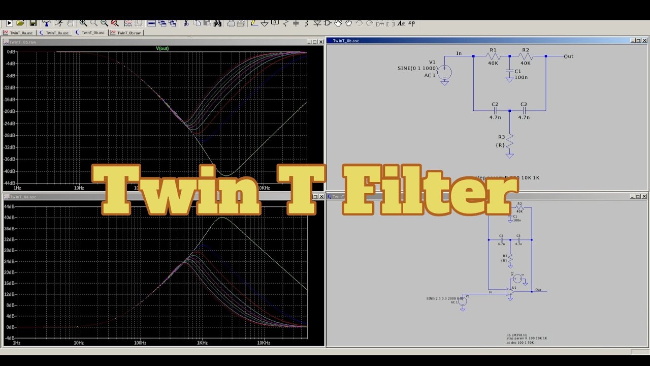Open a file with the folder icon

pyautogui.click(x=20, y=23)
